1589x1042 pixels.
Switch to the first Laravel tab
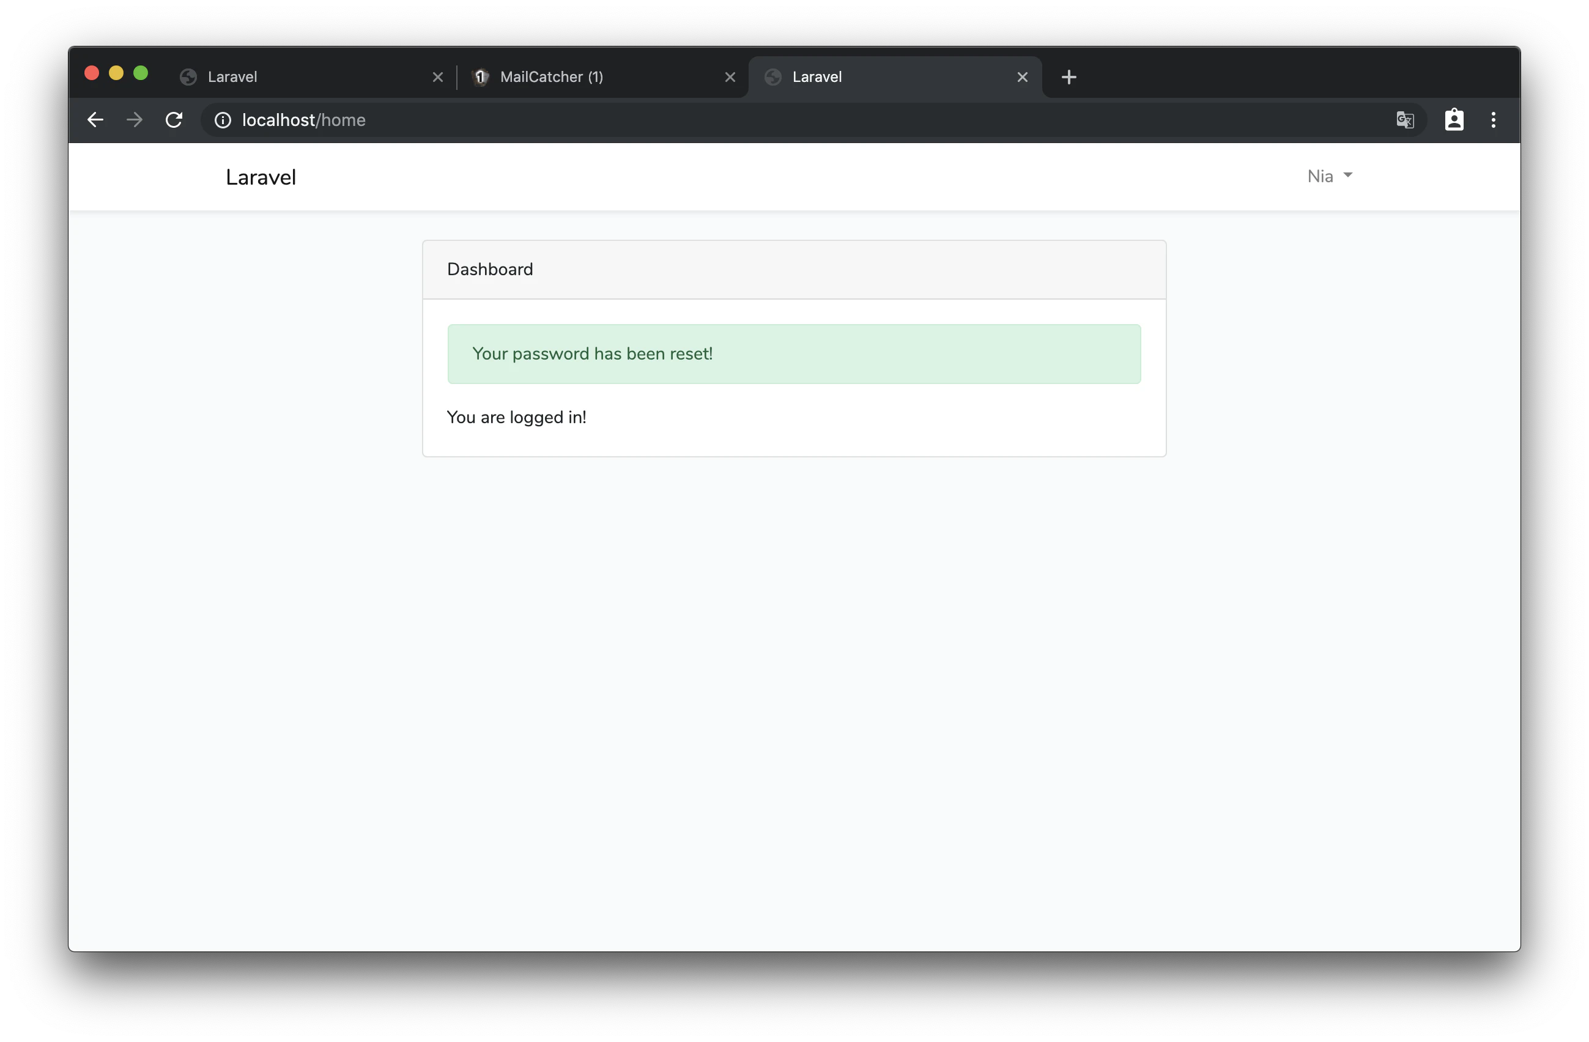pyautogui.click(x=311, y=78)
